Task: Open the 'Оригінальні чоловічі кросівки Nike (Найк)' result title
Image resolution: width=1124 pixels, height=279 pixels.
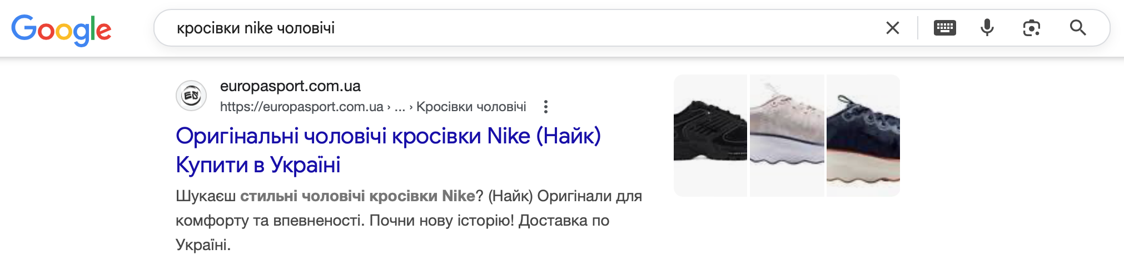Action: coord(388,136)
